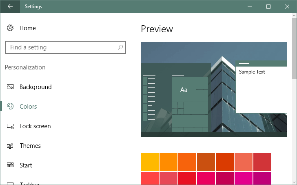Click the Colors palette icon

[x=10, y=106]
